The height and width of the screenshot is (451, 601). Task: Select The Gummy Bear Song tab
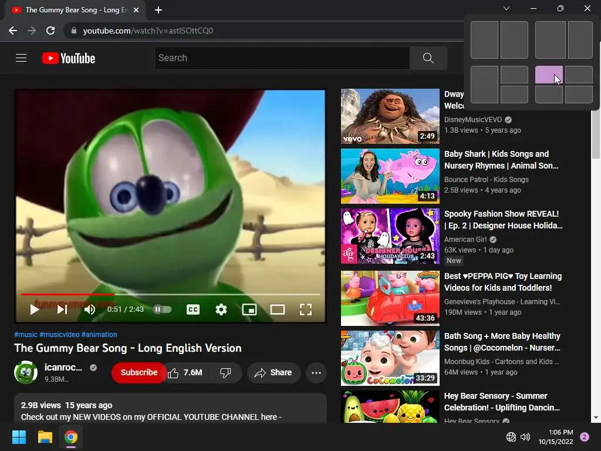click(x=76, y=10)
